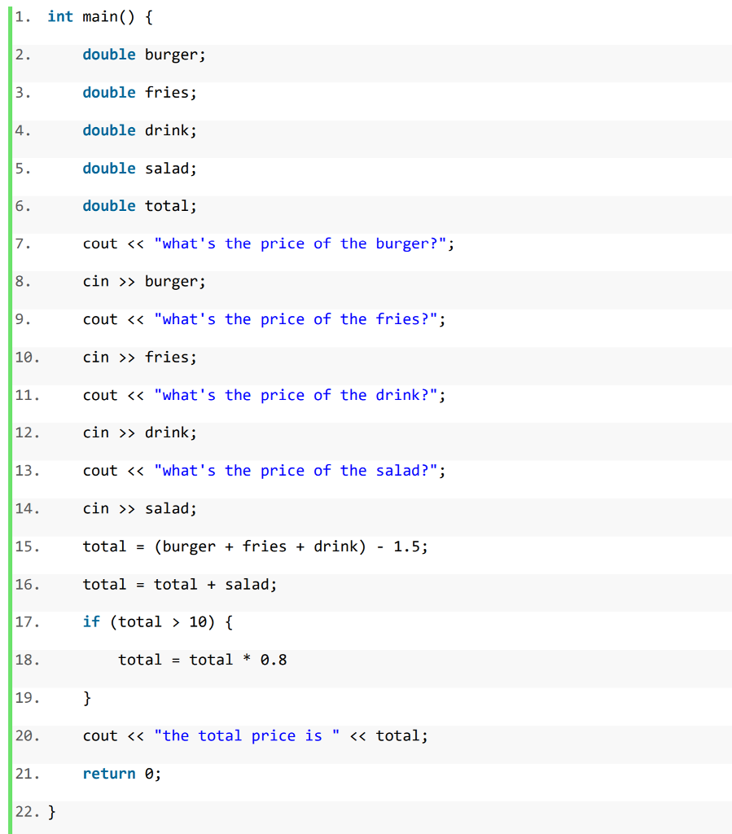Select the if keyword on line 17
732x834 pixels.
click(x=92, y=621)
